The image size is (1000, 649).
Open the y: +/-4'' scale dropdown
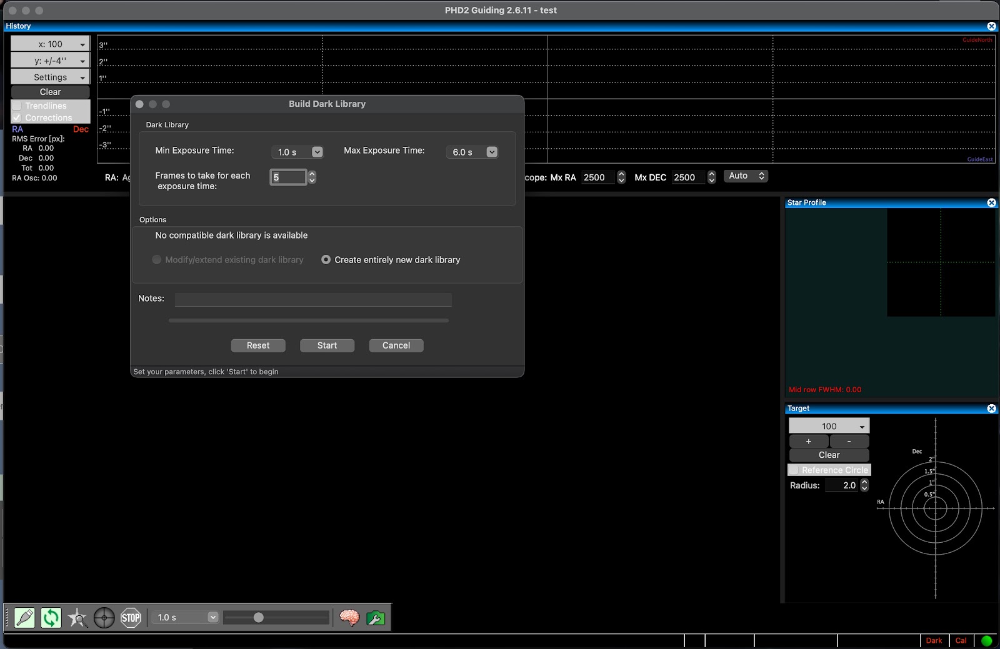click(x=51, y=61)
